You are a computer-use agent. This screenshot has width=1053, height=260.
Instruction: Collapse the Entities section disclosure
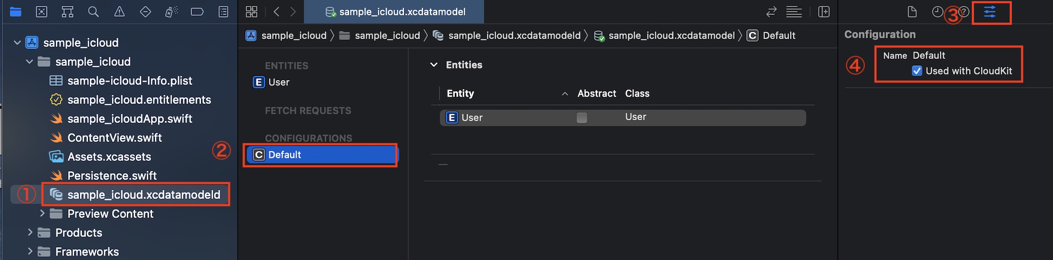pos(433,65)
